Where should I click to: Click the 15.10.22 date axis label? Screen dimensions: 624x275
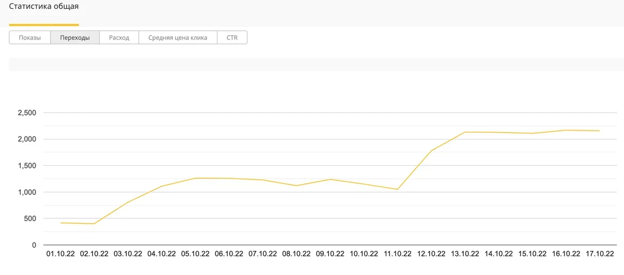[532, 254]
